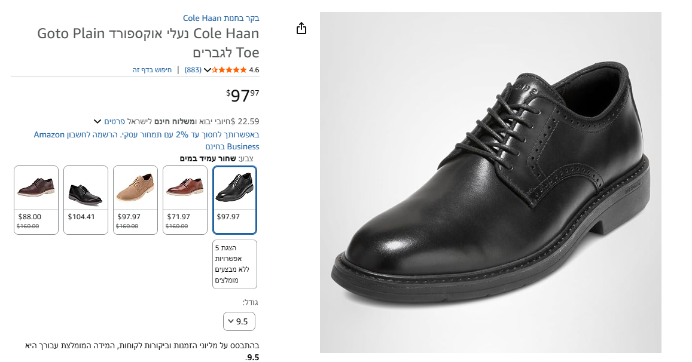Viewport: 692px width, 362px height.
Task: Expand the import charges details chevron
Action: click(97, 121)
